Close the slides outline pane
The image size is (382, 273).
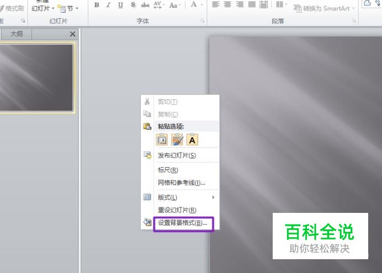pyautogui.click(x=72, y=34)
